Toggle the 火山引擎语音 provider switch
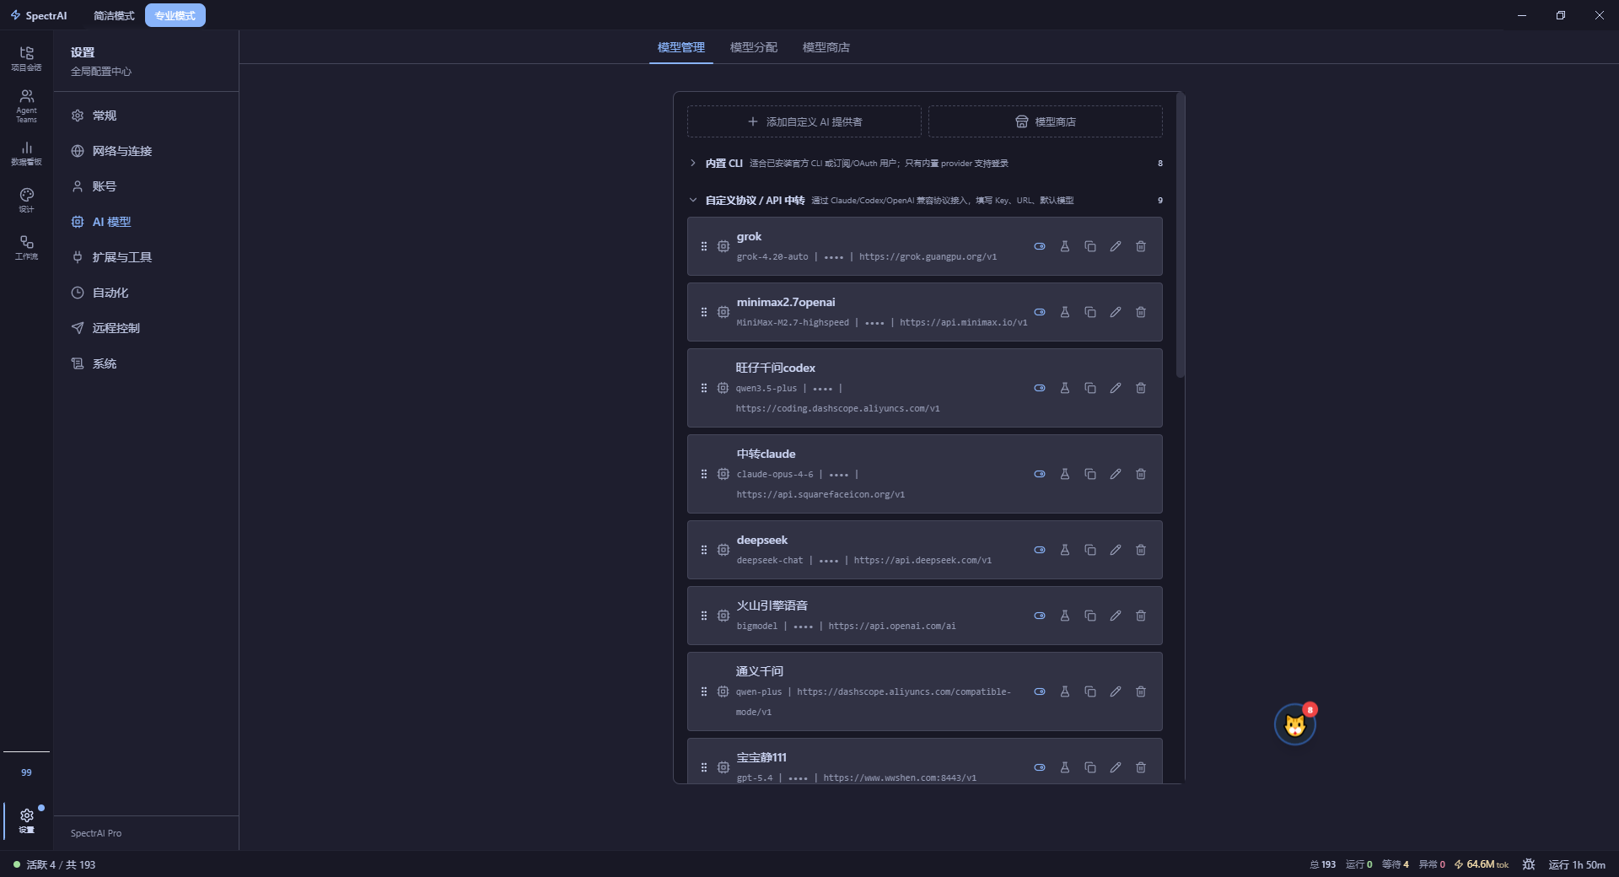 [x=1040, y=616]
